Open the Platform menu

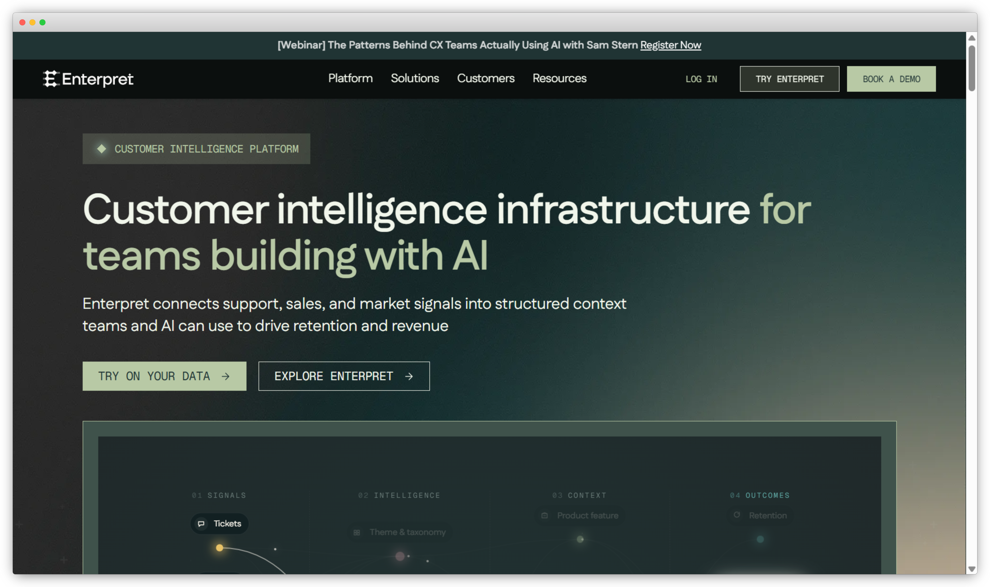click(x=350, y=78)
